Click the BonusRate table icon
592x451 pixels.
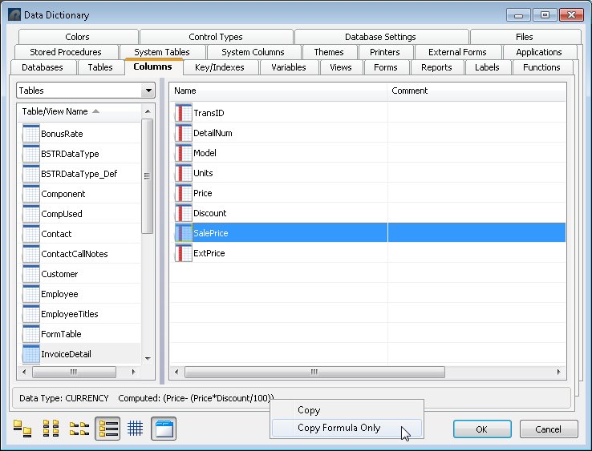tap(31, 134)
